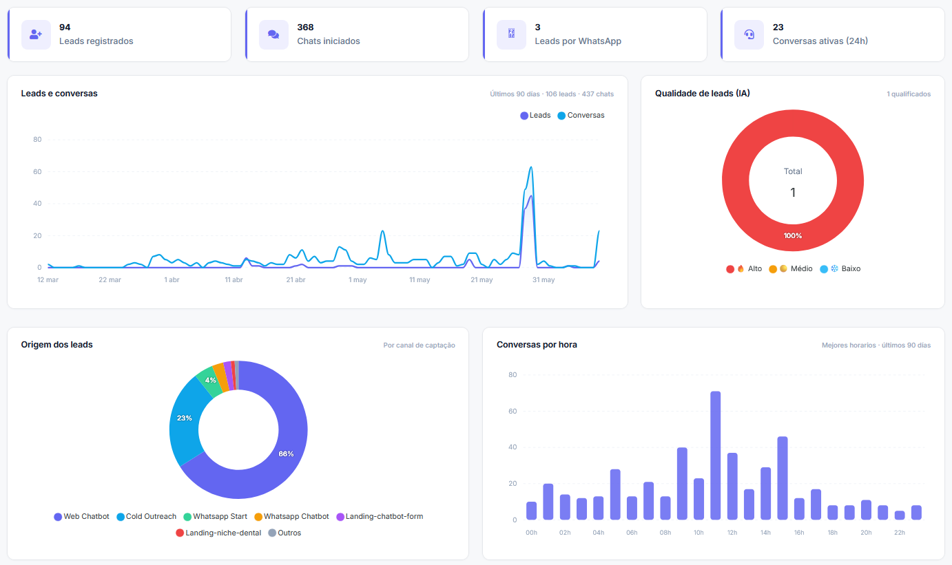This screenshot has width=952, height=565.
Task: Click the 'Qualidade de leads (IA)' title
Action: click(x=703, y=94)
